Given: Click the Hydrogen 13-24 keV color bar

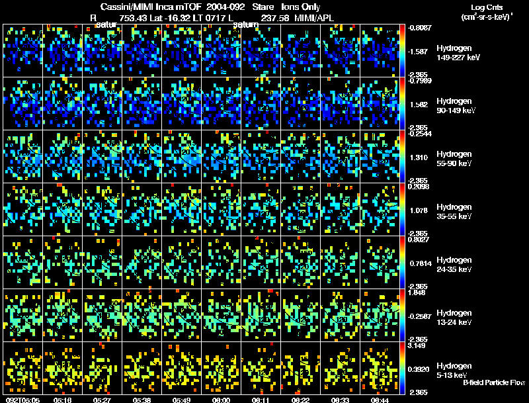Looking at the screenshot, I should click(x=402, y=316).
